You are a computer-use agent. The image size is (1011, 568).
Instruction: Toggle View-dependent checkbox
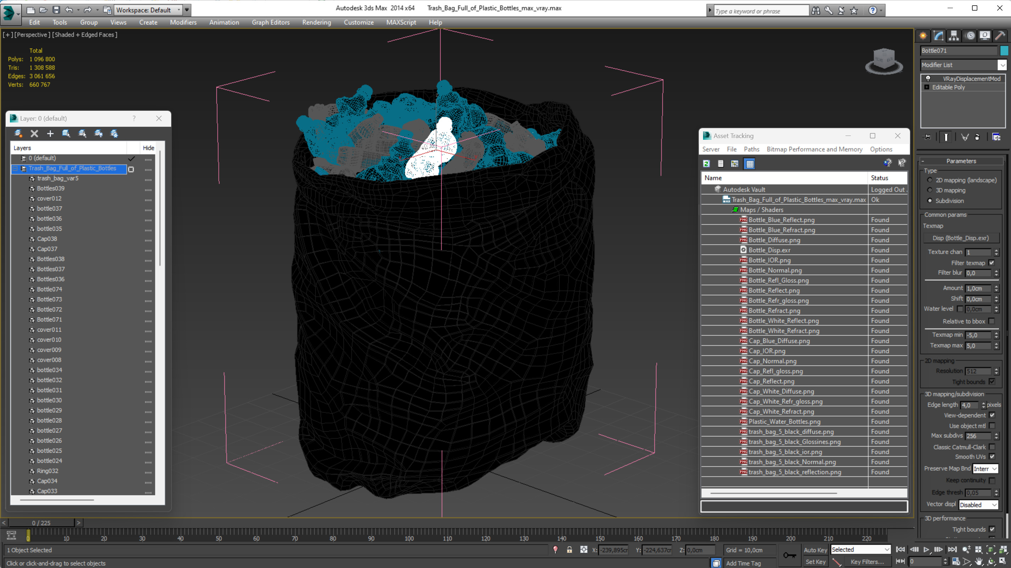point(992,415)
